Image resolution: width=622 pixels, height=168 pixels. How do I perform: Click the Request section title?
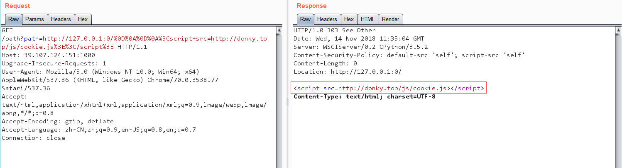[x=17, y=6]
